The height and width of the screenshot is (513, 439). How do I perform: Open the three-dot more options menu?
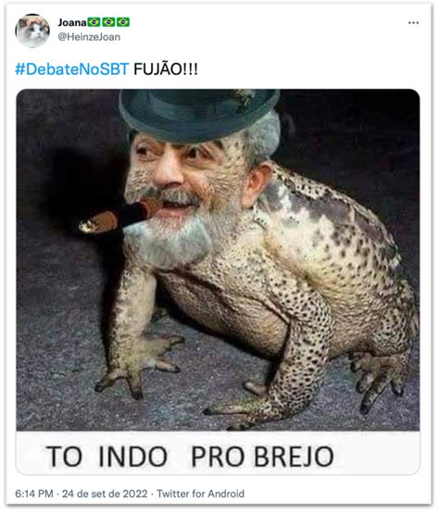(x=413, y=22)
